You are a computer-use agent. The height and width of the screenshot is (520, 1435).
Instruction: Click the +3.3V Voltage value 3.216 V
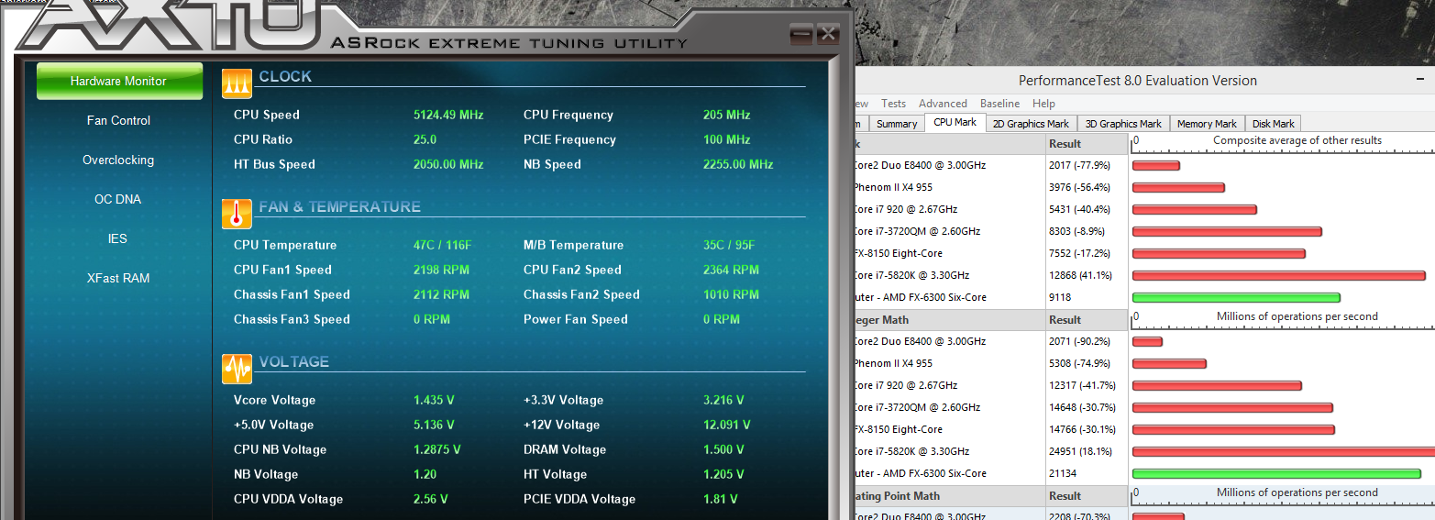(x=723, y=400)
